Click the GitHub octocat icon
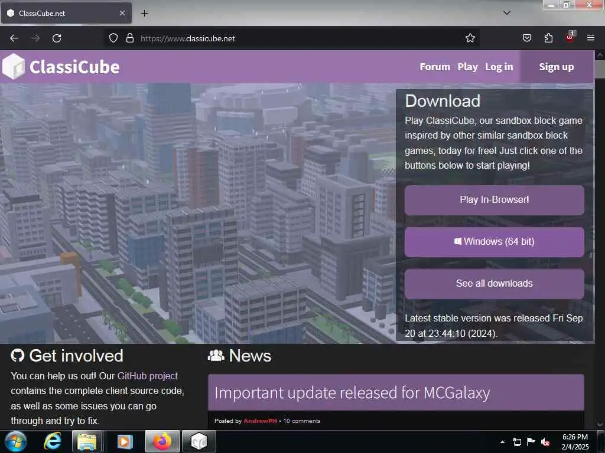 point(17,356)
